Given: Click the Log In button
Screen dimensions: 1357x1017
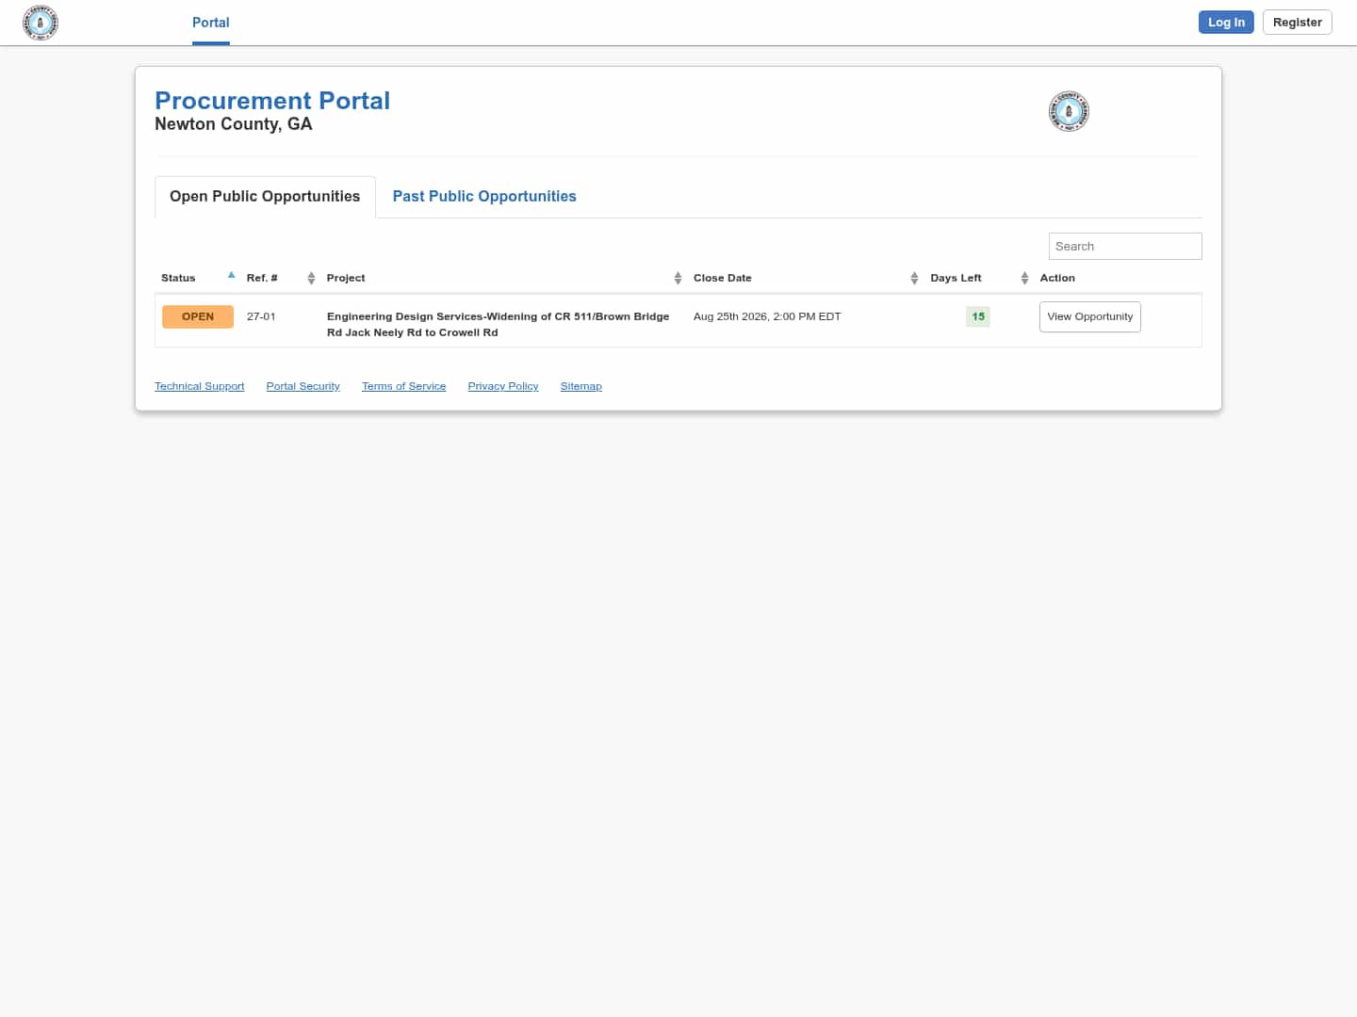Looking at the screenshot, I should coord(1226,22).
